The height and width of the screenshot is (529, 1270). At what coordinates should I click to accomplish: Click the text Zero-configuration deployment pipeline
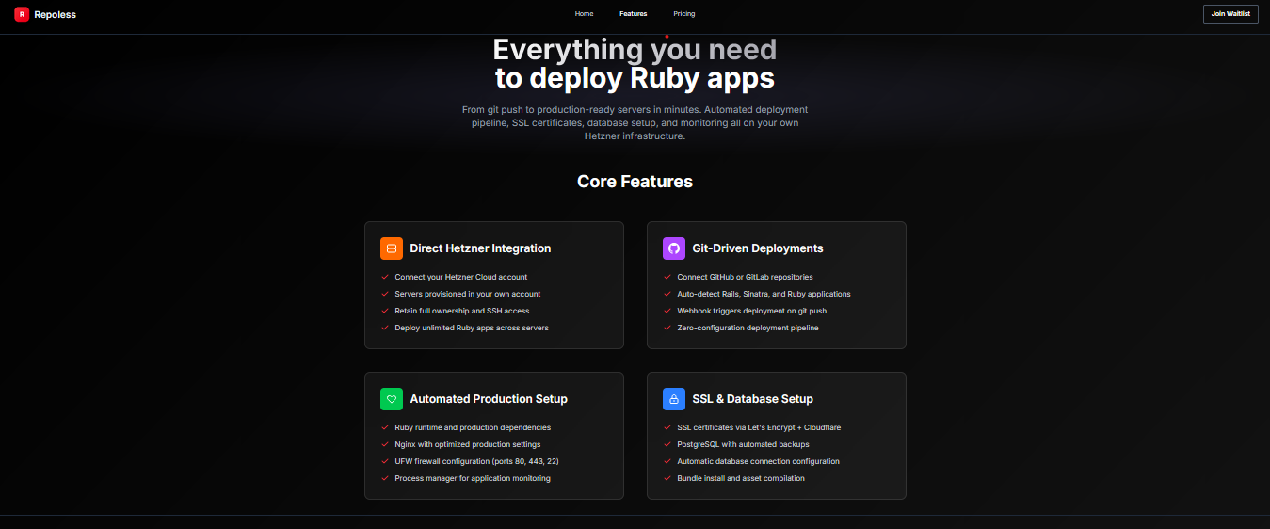[748, 328]
